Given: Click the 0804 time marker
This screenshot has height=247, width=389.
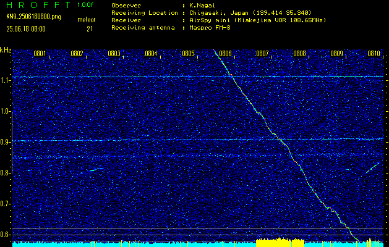Looking at the screenshot, I should click(x=151, y=54).
